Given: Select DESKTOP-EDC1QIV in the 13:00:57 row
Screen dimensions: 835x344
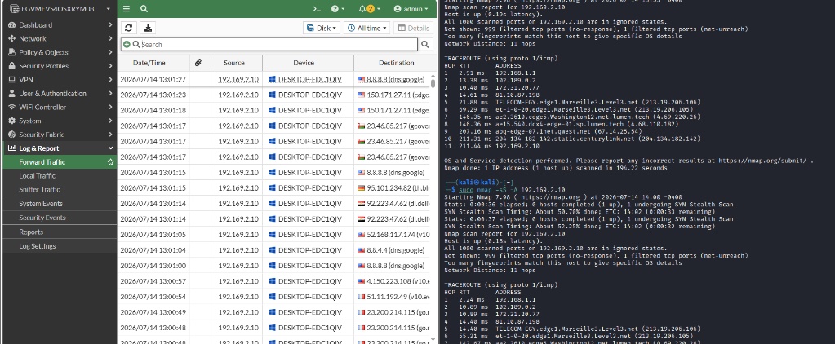Looking at the screenshot, I should [310, 281].
